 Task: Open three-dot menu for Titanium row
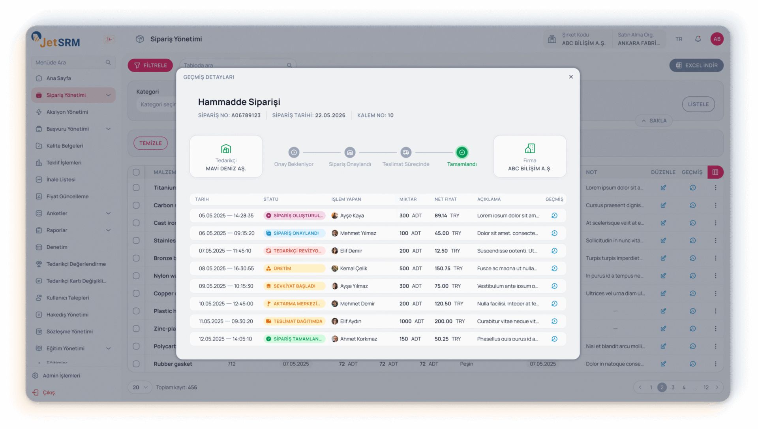pyautogui.click(x=715, y=188)
